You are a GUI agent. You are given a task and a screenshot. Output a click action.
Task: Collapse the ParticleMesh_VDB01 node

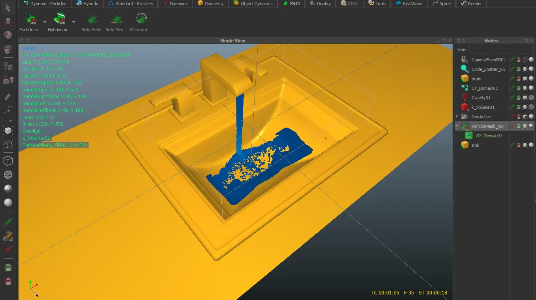coord(457,126)
